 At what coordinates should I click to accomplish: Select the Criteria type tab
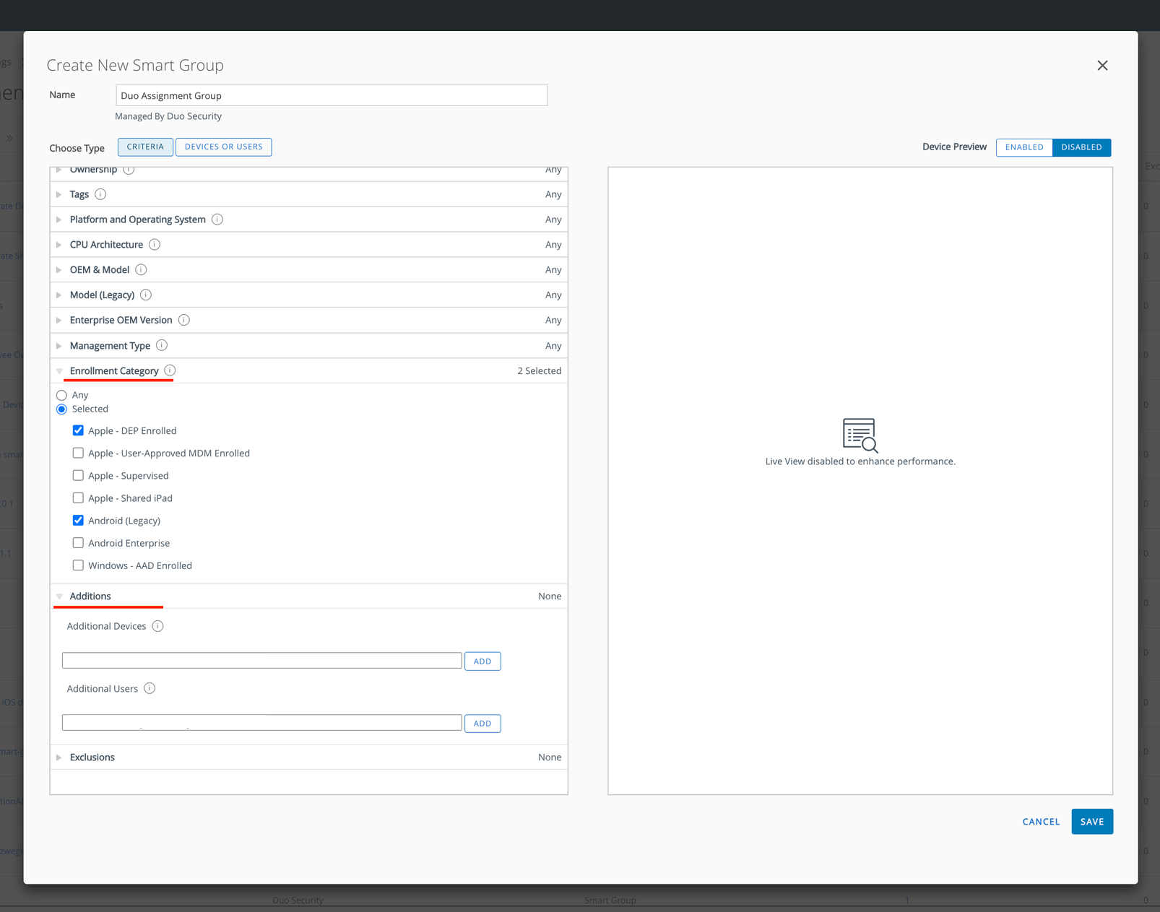tap(145, 147)
